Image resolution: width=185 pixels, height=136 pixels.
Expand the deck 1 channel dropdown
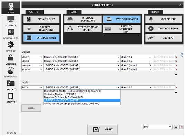137,57
